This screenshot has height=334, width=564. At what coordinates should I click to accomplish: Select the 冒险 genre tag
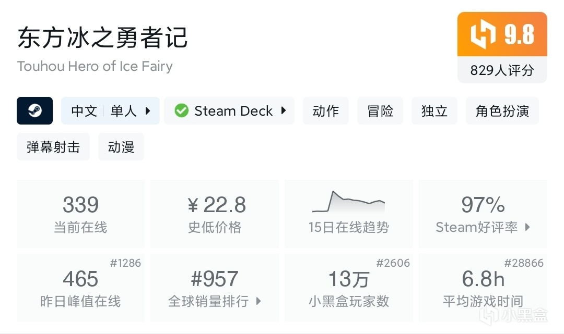(x=380, y=111)
